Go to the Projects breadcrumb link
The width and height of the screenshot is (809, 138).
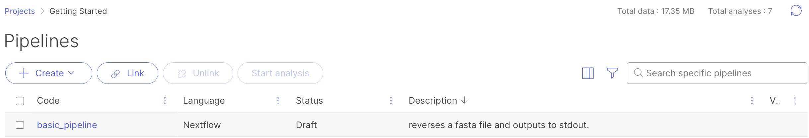click(x=20, y=11)
